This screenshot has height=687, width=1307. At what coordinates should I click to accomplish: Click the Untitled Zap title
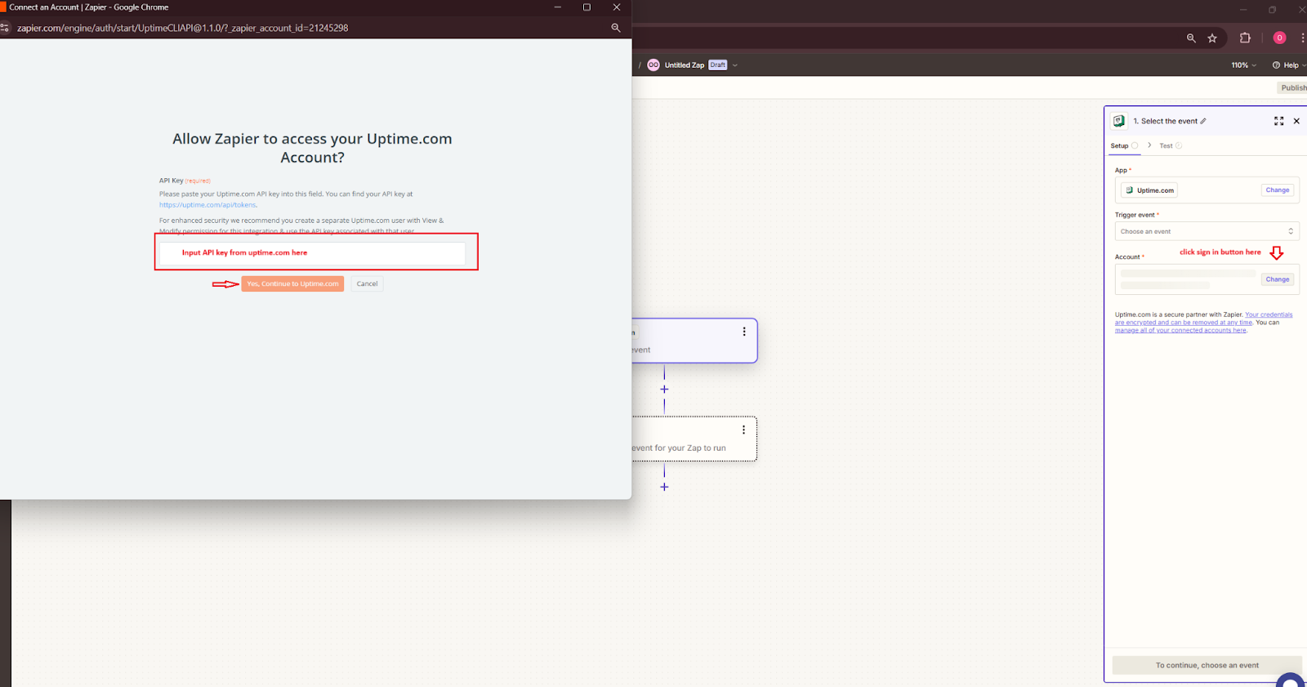tap(685, 65)
